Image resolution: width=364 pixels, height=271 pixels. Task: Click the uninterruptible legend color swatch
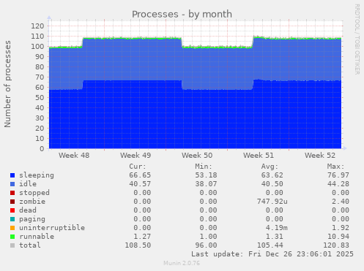pyautogui.click(x=12, y=228)
